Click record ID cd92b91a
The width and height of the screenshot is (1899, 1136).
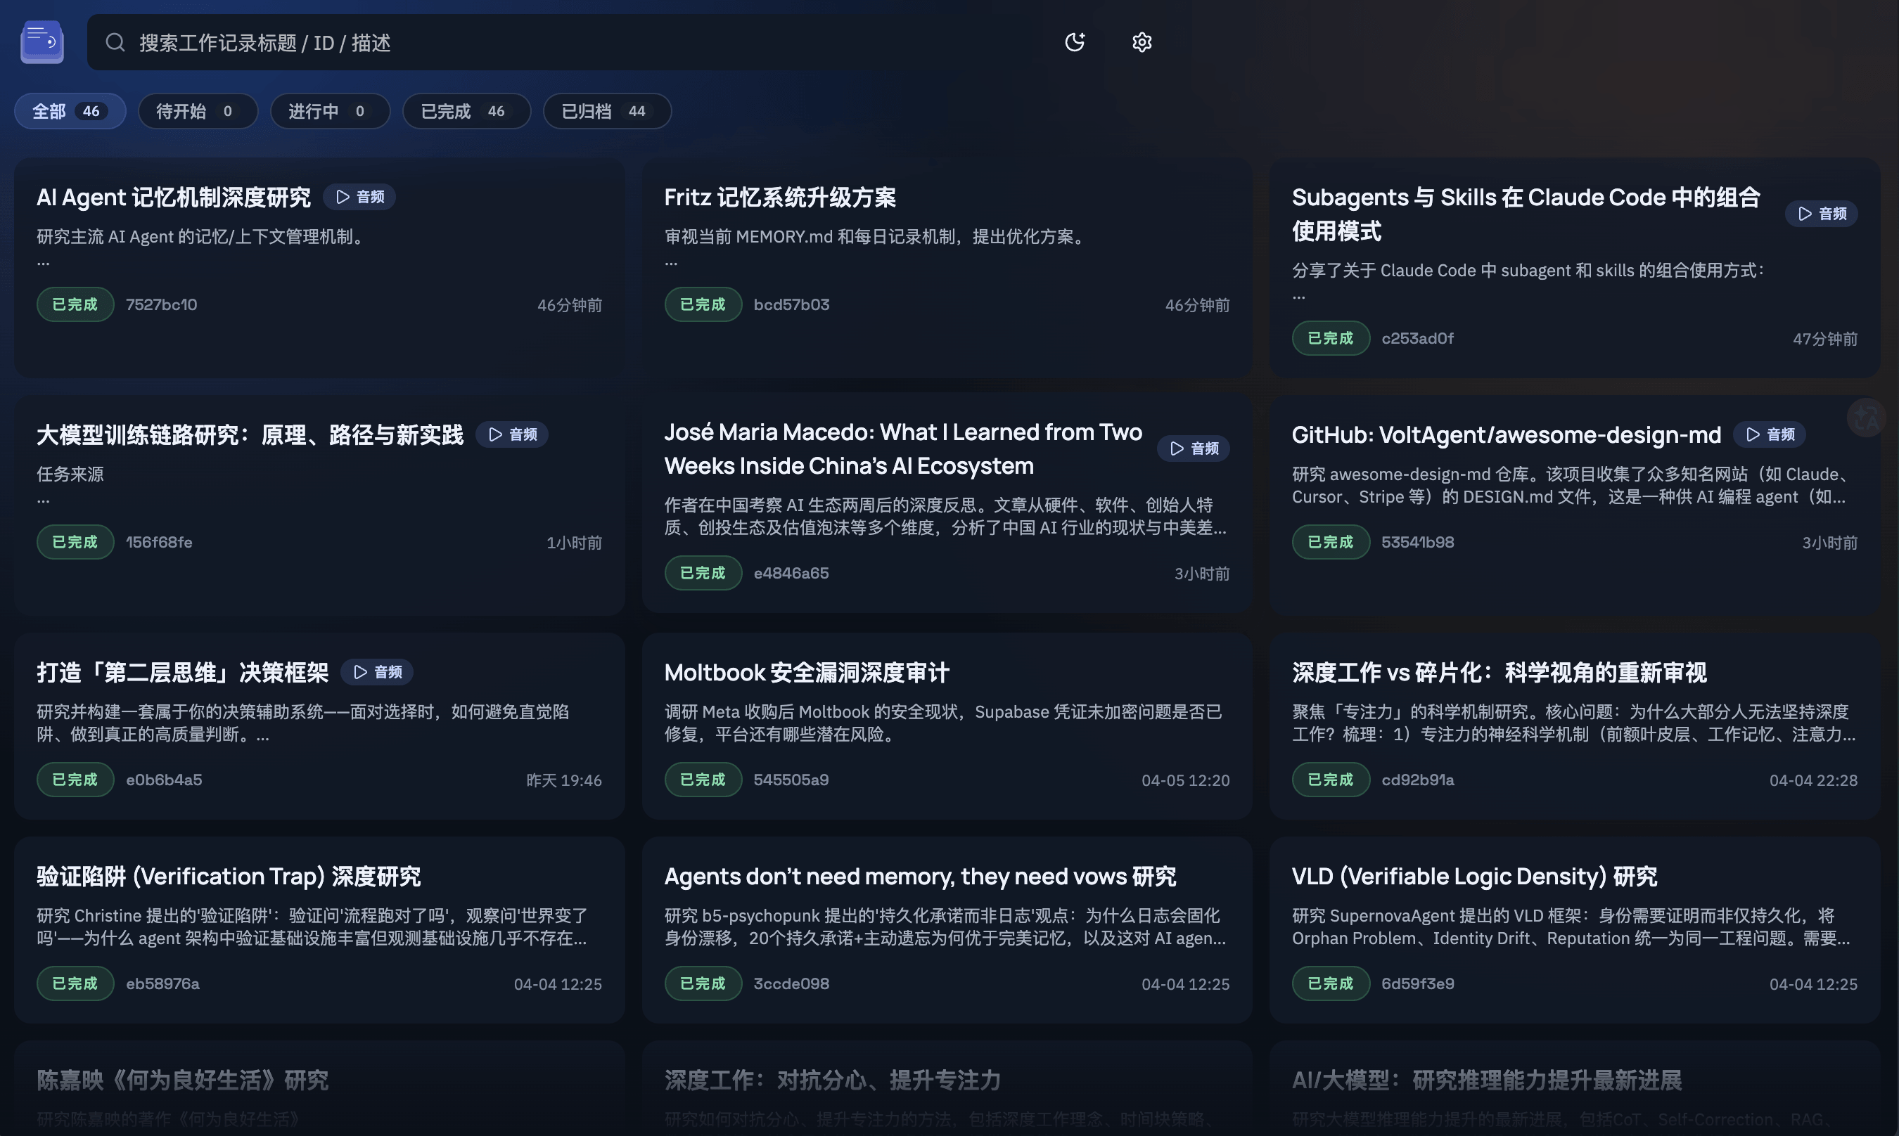[1417, 780]
